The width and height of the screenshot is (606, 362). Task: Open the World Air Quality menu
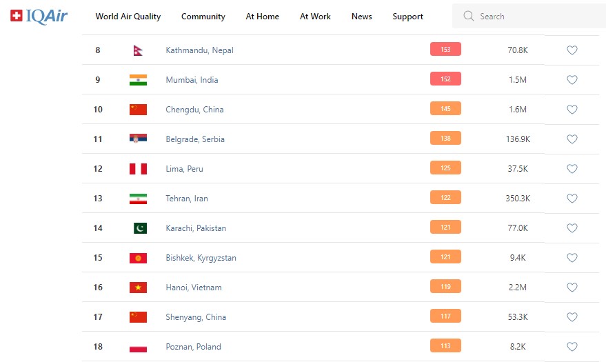[x=128, y=17]
